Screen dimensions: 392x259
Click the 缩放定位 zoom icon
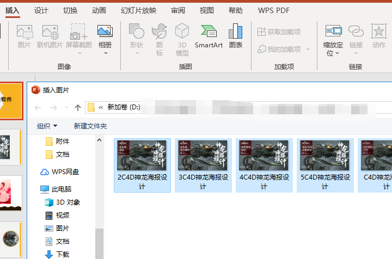[x=333, y=36]
